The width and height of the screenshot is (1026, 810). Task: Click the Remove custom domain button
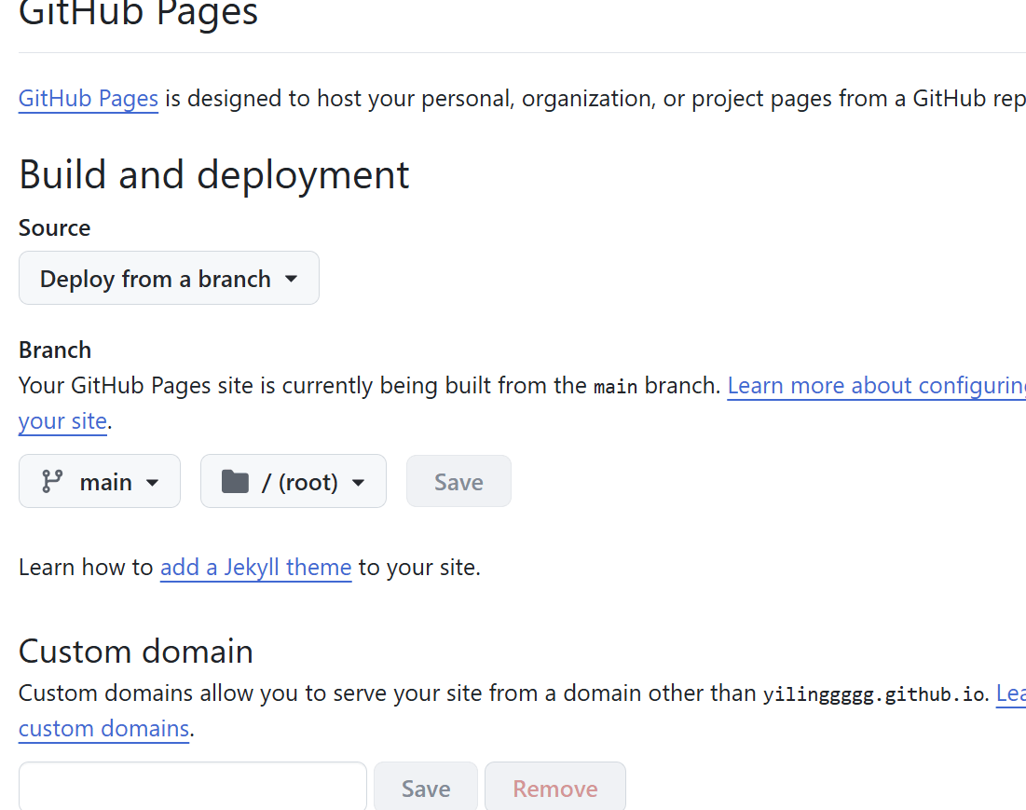554,787
